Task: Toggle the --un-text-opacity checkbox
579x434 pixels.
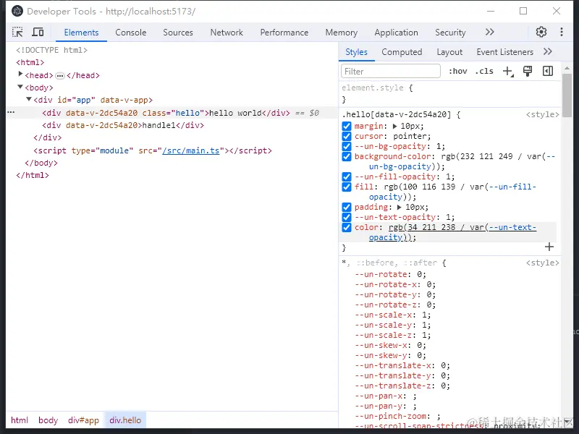Action: click(x=347, y=218)
